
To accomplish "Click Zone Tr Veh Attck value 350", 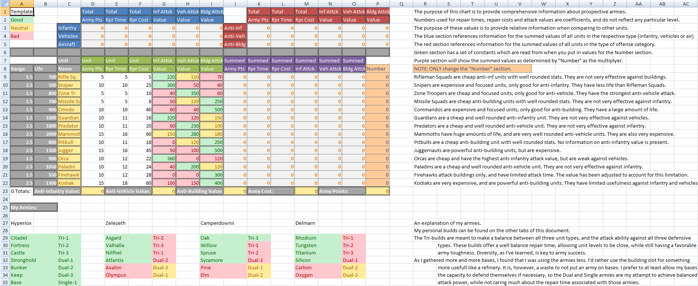I will [x=188, y=93].
